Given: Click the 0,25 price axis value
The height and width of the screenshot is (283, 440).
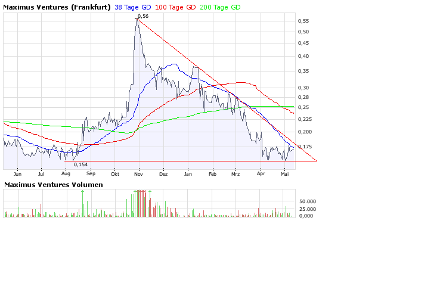Looking at the screenshot, I should click(x=303, y=107).
